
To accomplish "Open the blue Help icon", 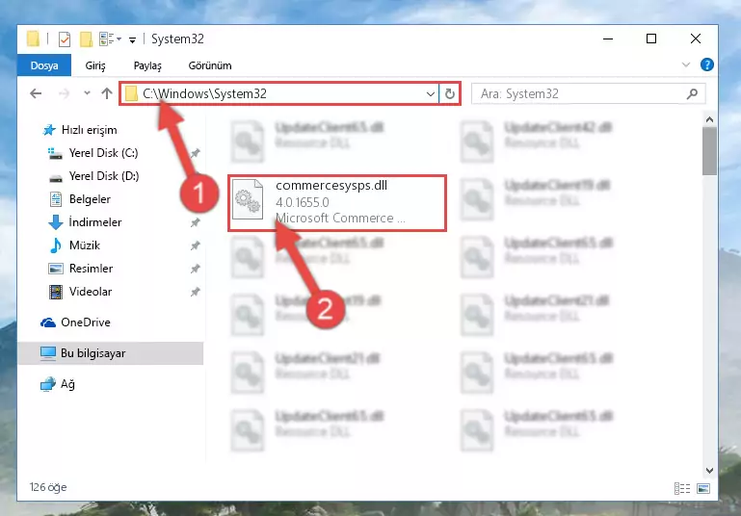I will 707,64.
